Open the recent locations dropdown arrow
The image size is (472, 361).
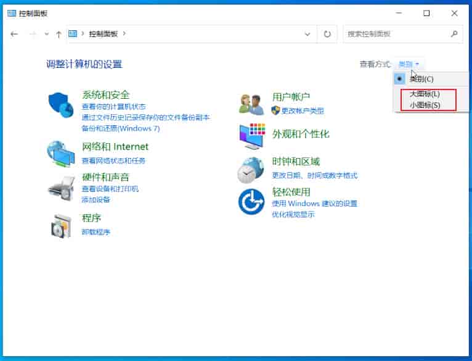tap(47, 34)
